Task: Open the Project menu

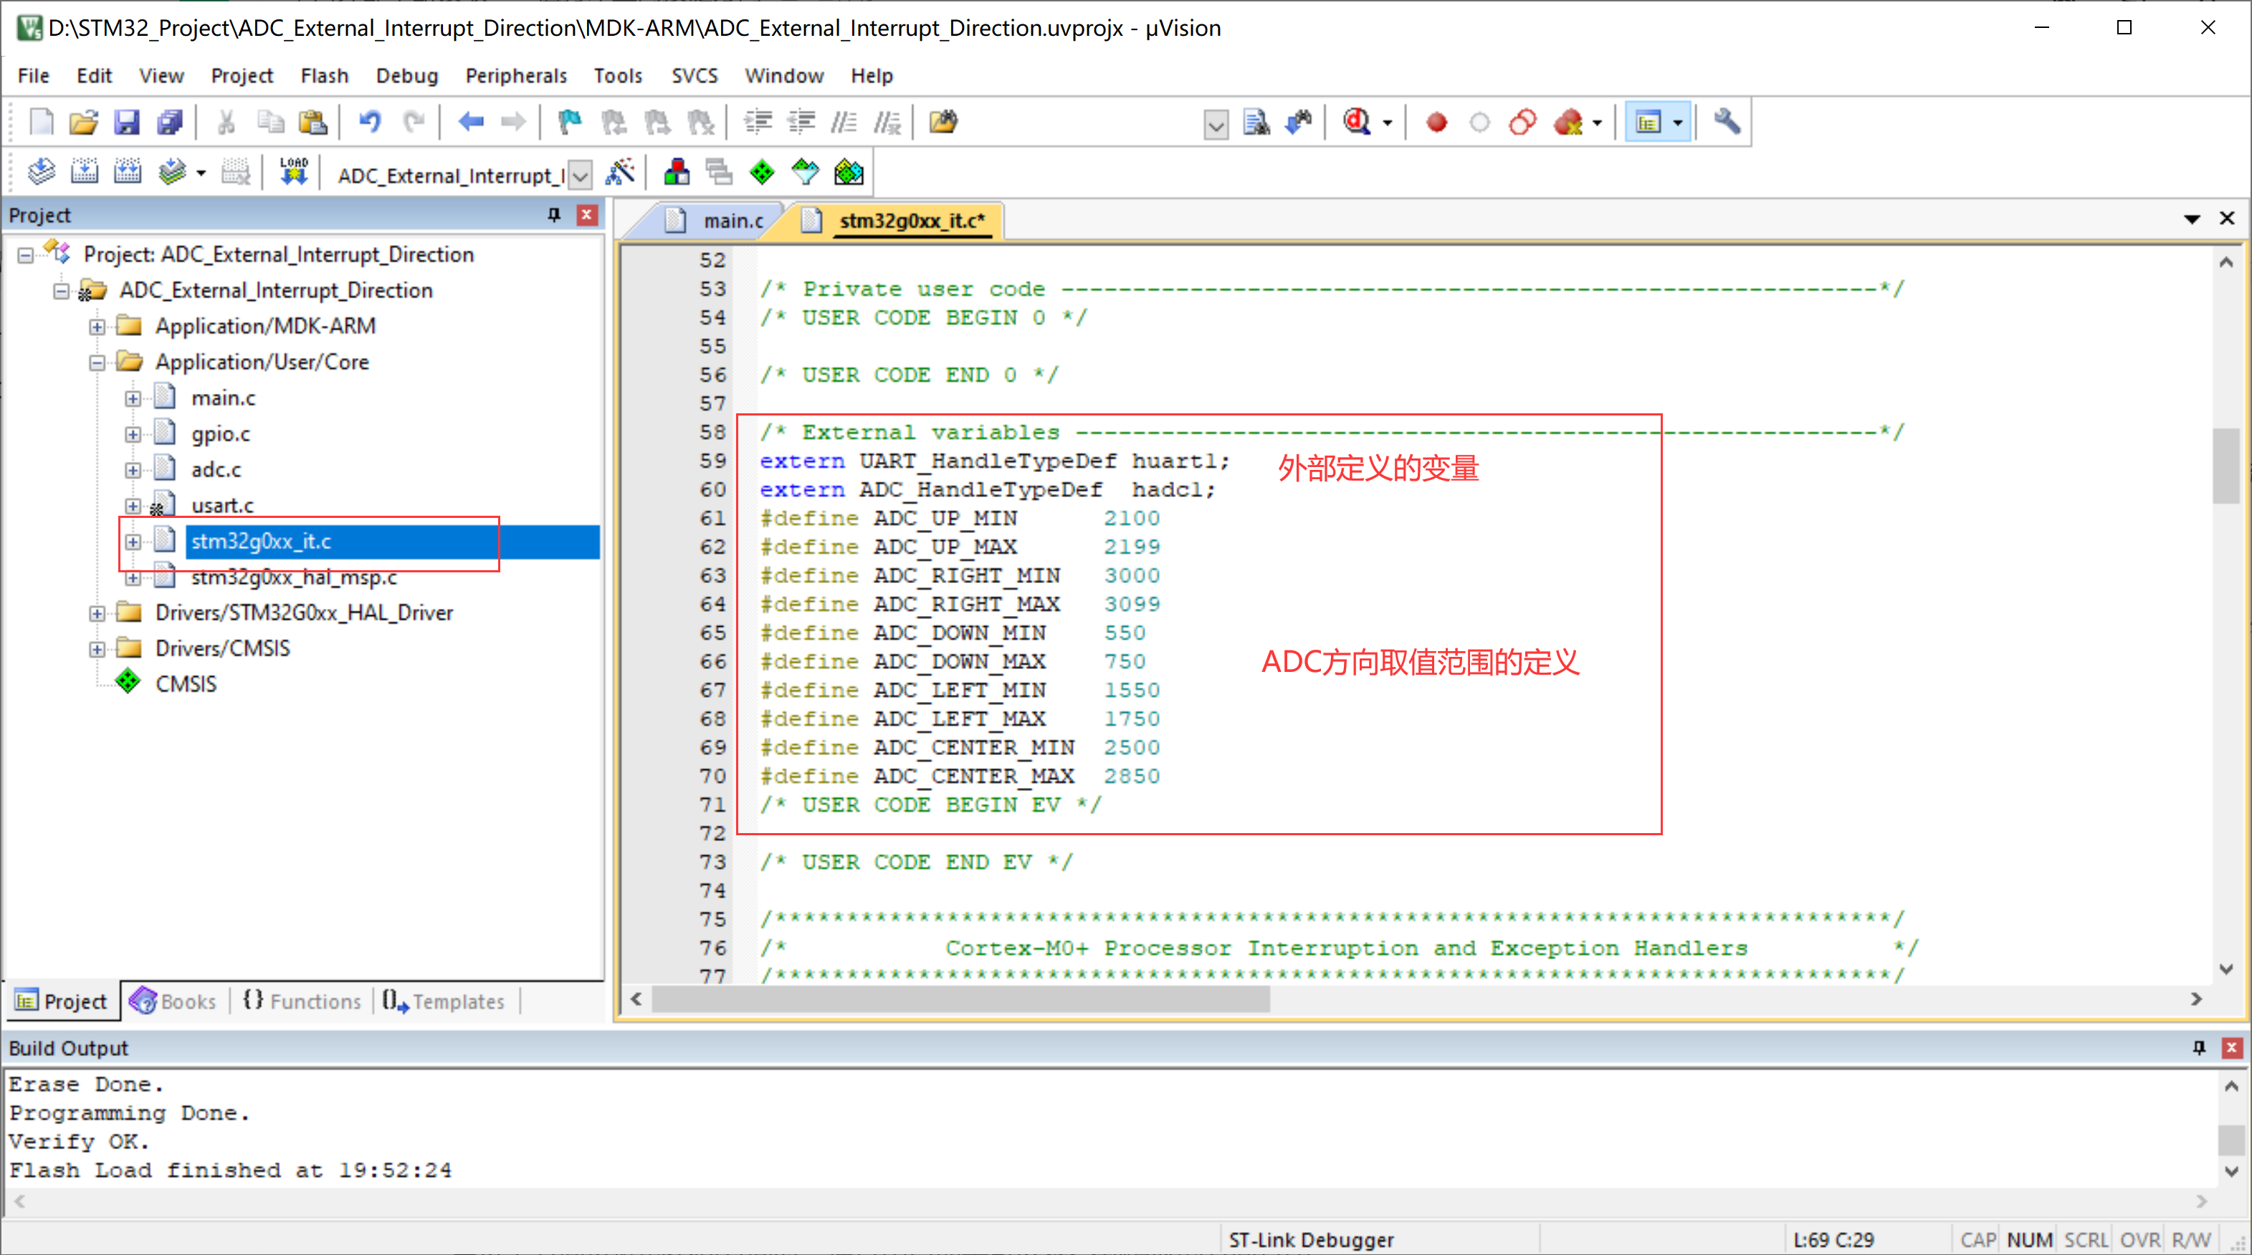Action: 242,75
